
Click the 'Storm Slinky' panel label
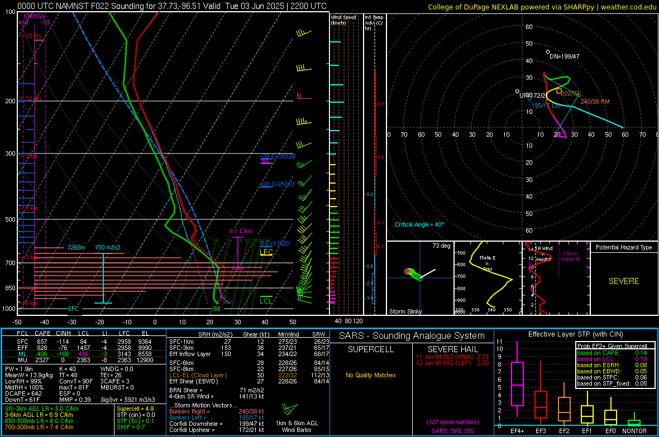[x=405, y=311]
